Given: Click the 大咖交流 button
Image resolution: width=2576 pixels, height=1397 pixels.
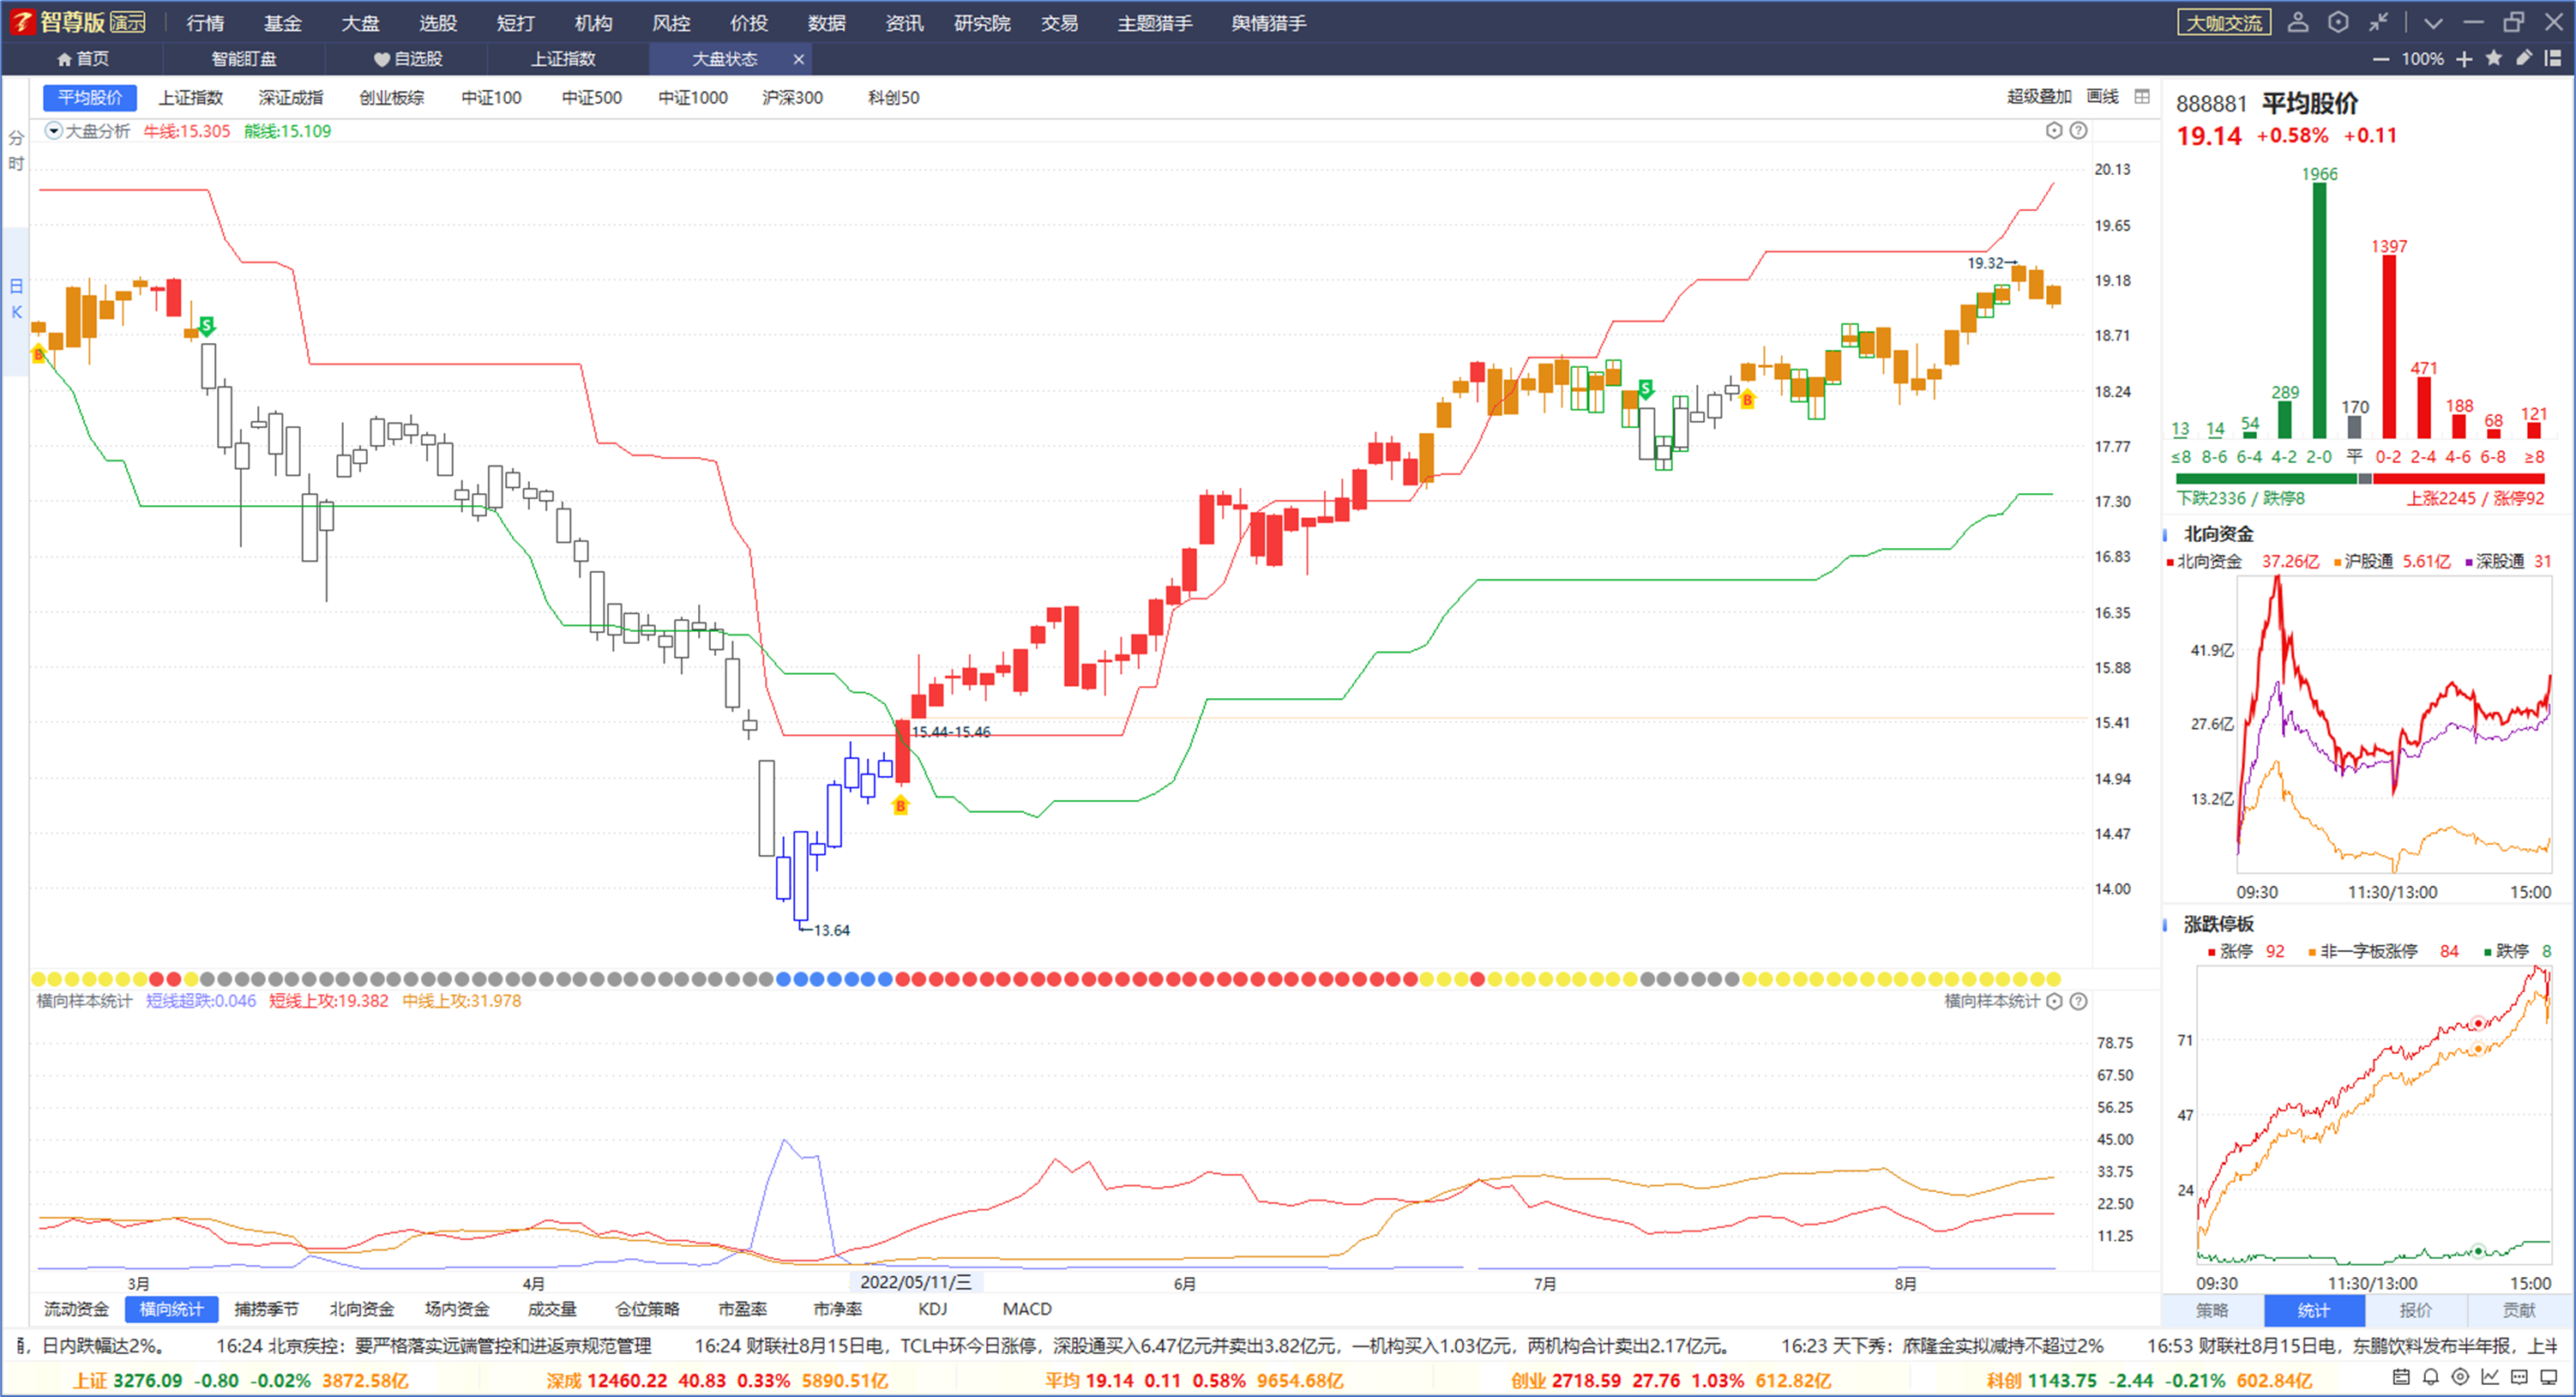Looking at the screenshot, I should (2224, 22).
